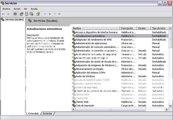Select the Almacenamiento protegido service name
173x120 pixels.
[x=89, y=69]
